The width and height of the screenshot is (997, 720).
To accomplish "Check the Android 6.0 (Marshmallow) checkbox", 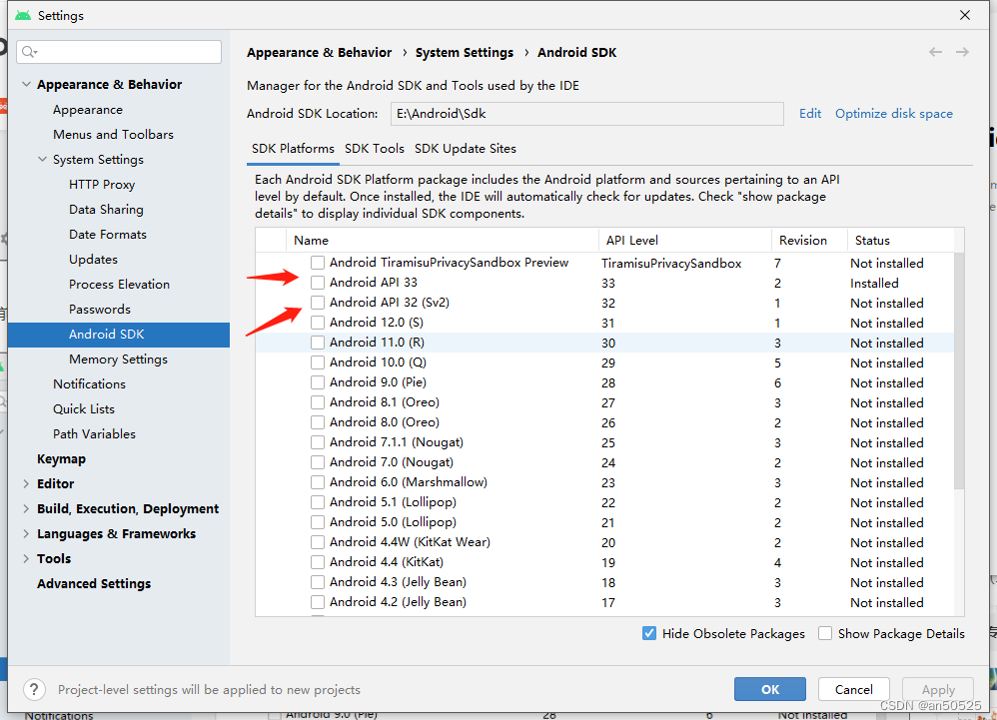I will [x=318, y=482].
